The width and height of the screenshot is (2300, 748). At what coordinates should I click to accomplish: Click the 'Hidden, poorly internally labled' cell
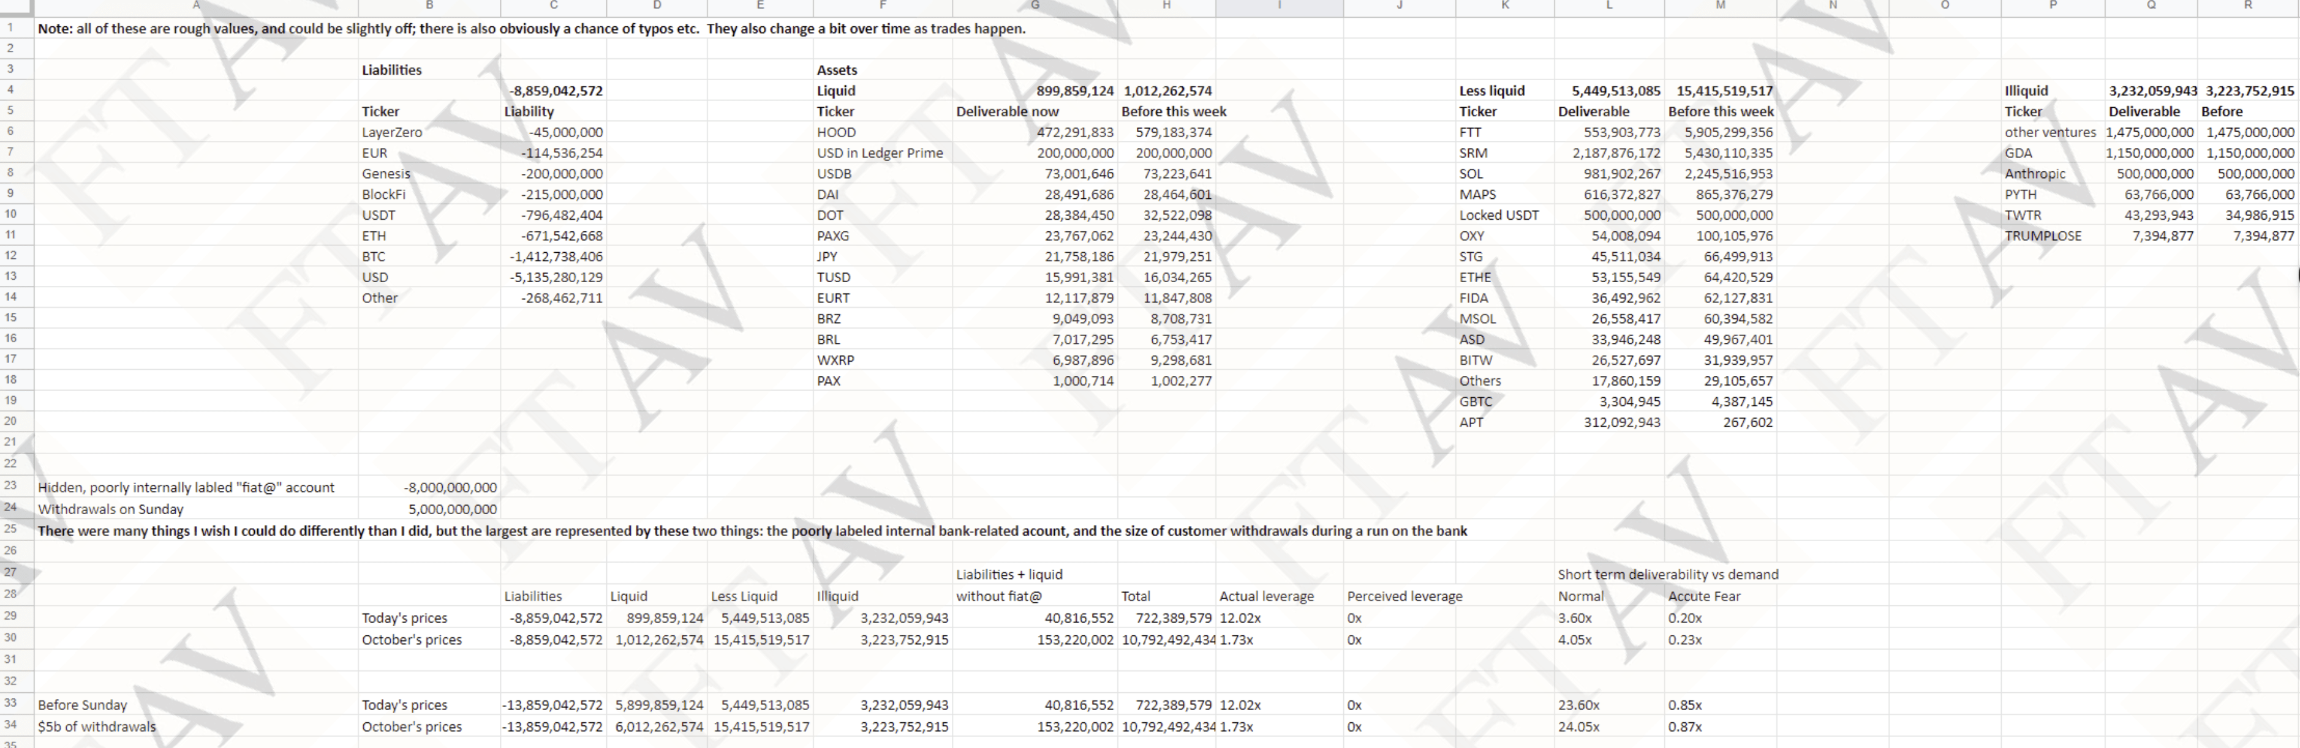pos(186,487)
